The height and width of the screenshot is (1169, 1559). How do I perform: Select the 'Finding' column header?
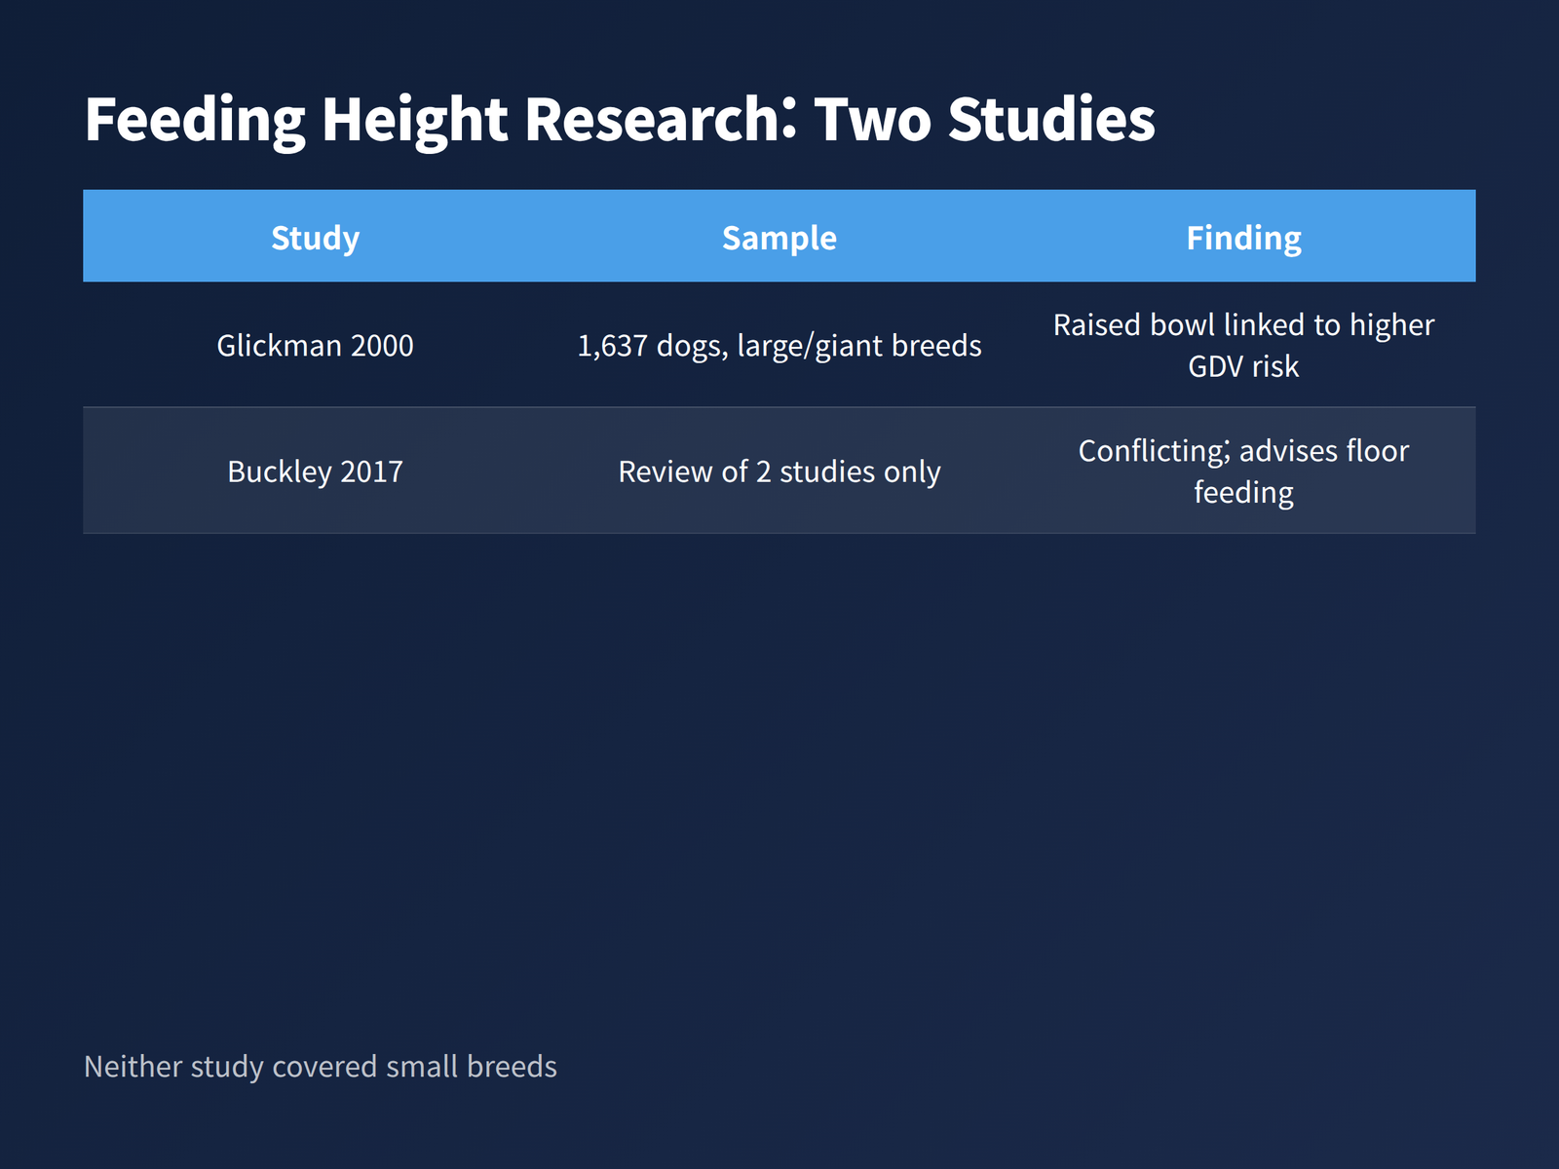coord(1243,237)
